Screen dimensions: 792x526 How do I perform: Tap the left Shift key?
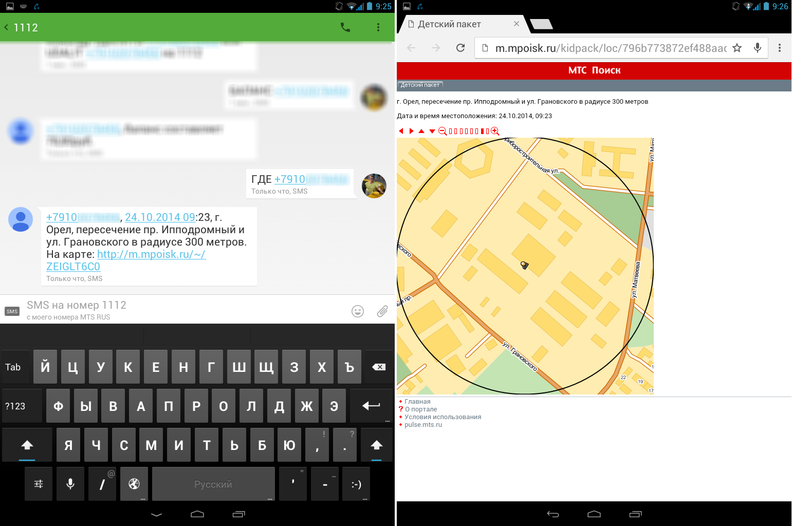(x=27, y=445)
